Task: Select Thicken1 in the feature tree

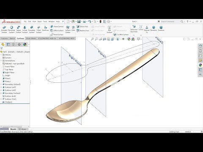Action: click(7, 102)
